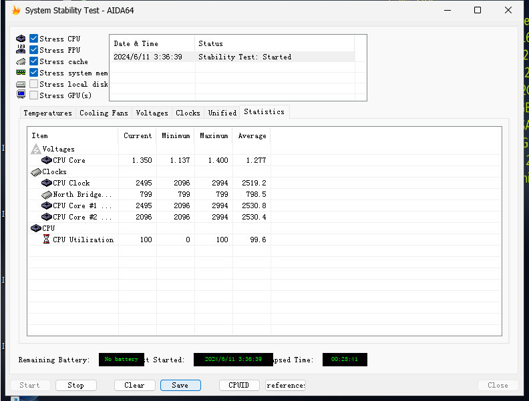The width and height of the screenshot is (529, 401).
Task: Open the Voltages tab
Action: [152, 113]
